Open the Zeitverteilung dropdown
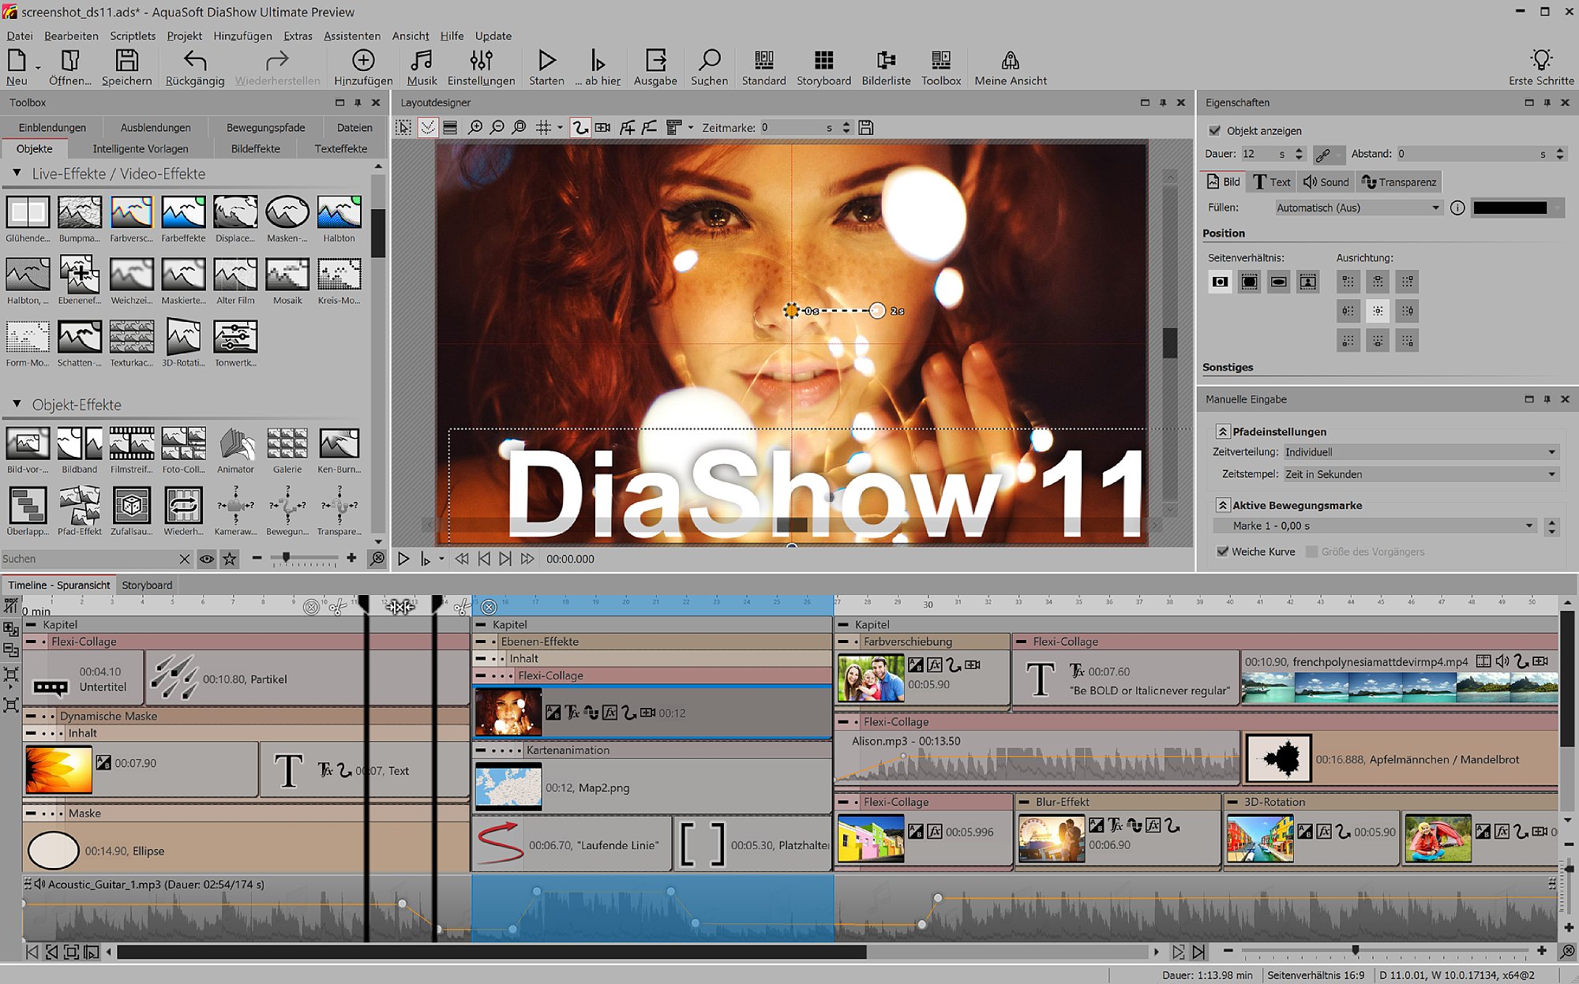The width and height of the screenshot is (1579, 984). pos(1421,452)
